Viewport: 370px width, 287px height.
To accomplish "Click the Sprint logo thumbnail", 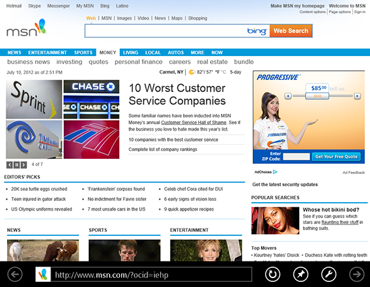I will pos(34,99).
